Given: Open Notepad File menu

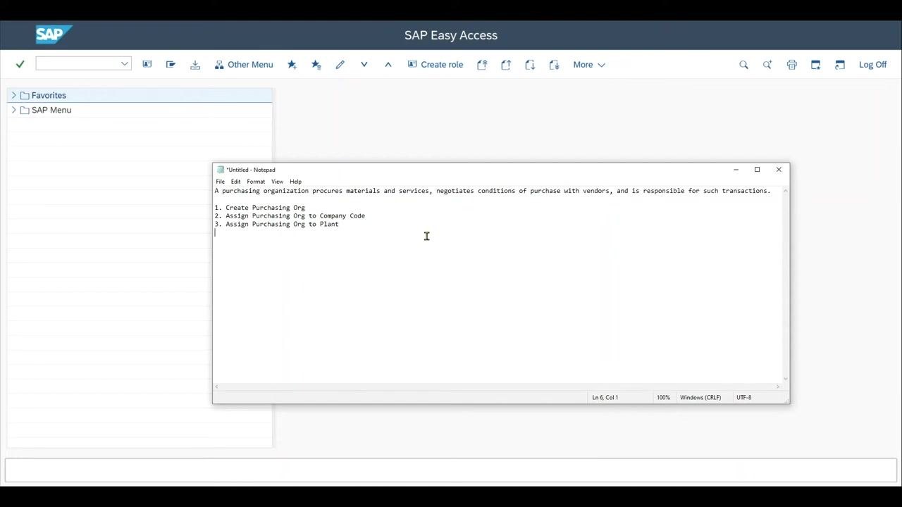Looking at the screenshot, I should coord(221,182).
